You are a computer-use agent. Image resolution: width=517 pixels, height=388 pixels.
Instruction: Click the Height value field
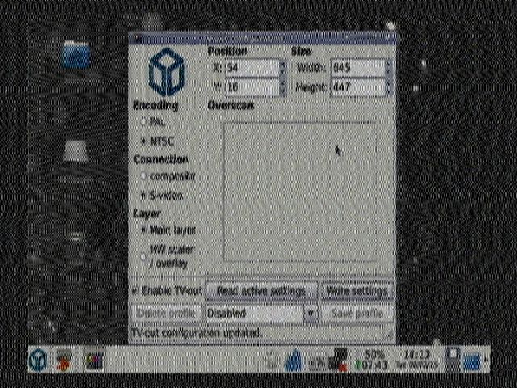pyautogui.click(x=355, y=87)
